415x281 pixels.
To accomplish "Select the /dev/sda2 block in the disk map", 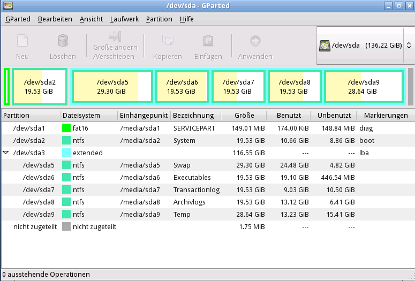I will (x=40, y=87).
